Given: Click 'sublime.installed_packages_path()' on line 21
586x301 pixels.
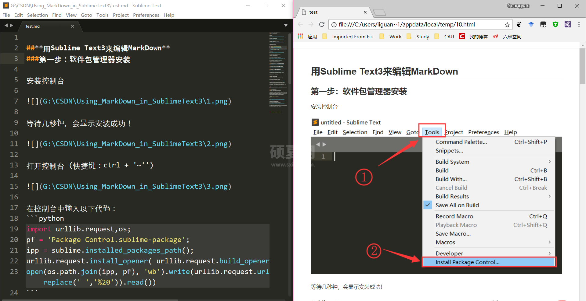Looking at the screenshot, I should [122, 250].
